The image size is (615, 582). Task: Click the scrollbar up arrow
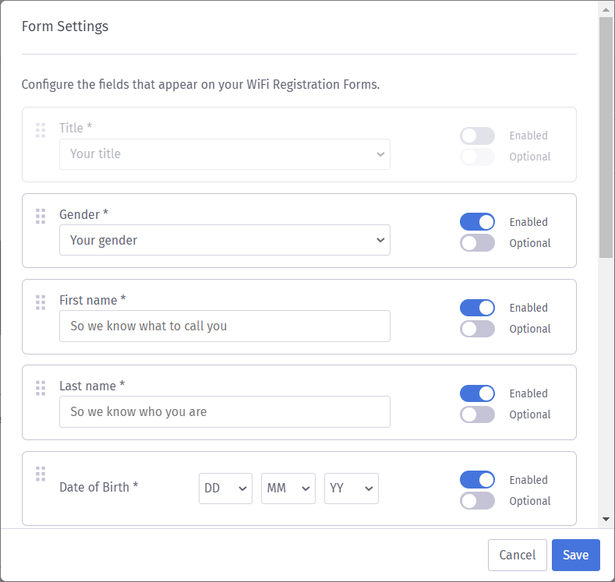(x=606, y=10)
